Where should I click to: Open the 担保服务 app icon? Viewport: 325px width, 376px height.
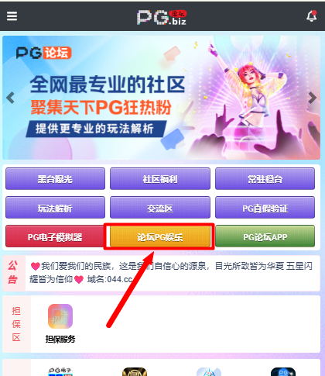coord(60,316)
